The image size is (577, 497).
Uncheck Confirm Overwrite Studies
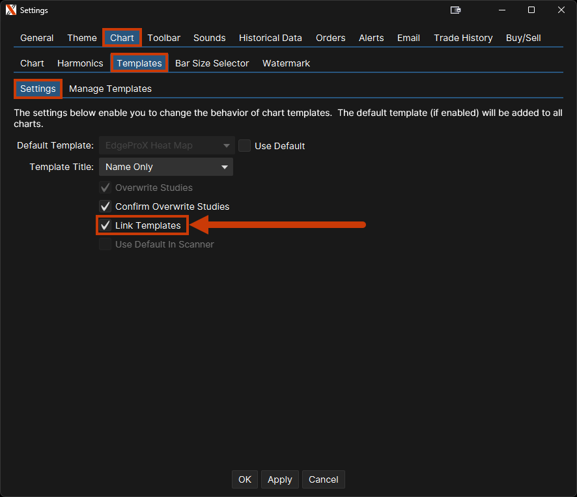[x=106, y=206]
